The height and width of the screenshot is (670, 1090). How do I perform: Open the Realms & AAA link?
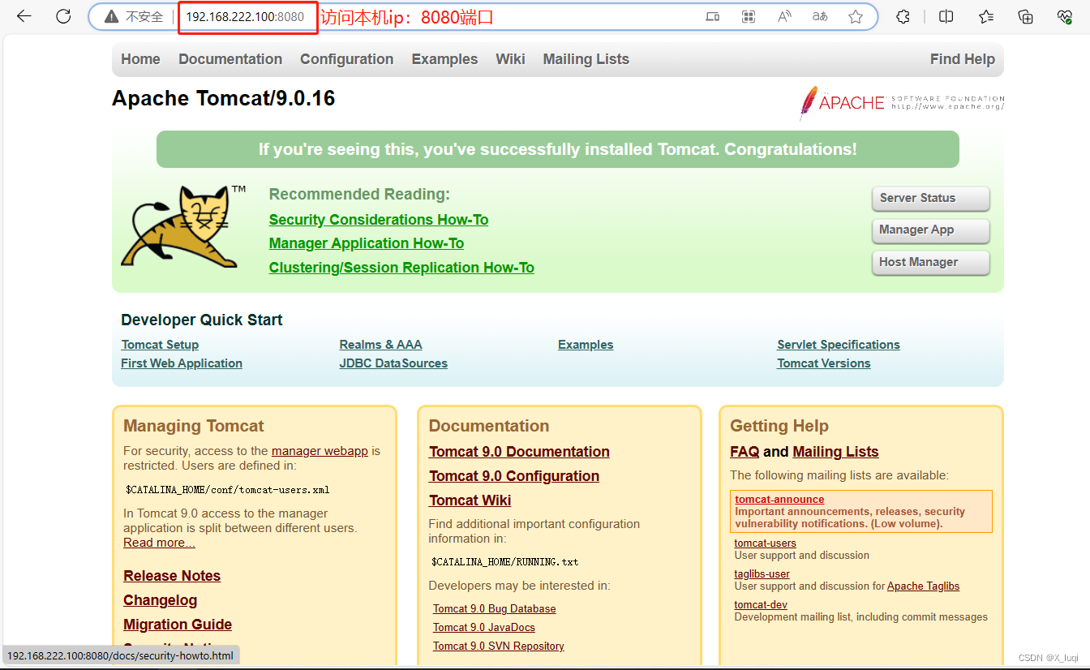[380, 345]
